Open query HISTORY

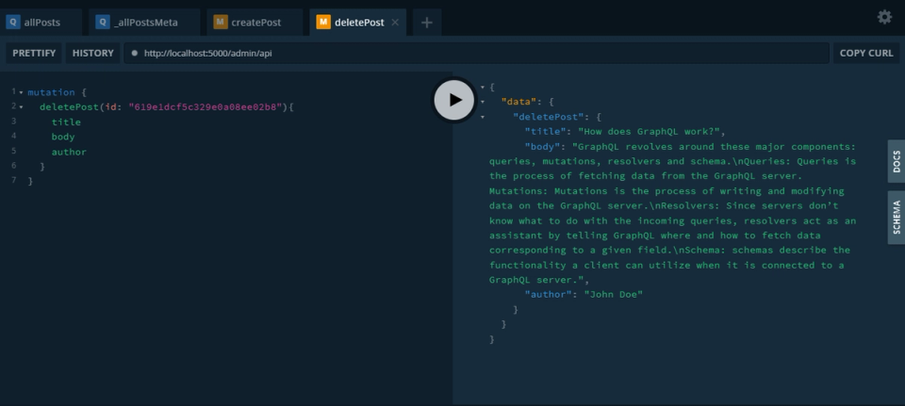point(93,53)
